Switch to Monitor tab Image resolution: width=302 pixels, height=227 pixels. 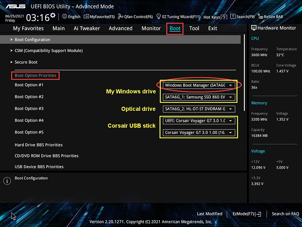(x=151, y=28)
